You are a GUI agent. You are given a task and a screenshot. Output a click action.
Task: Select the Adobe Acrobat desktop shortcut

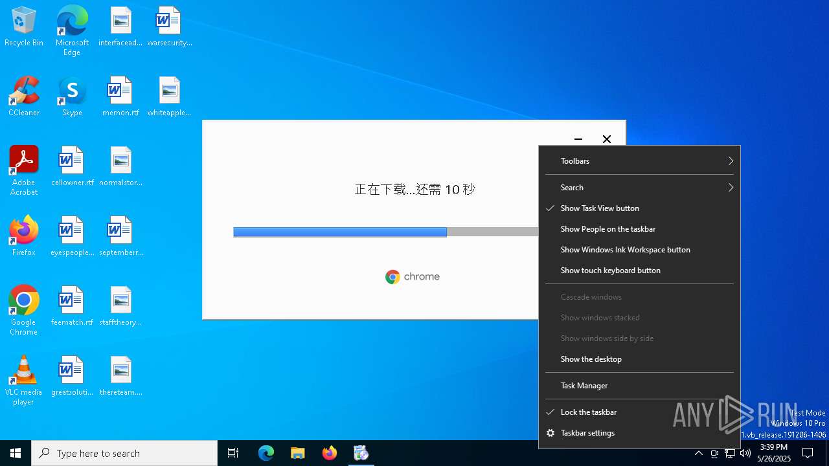[x=24, y=171]
